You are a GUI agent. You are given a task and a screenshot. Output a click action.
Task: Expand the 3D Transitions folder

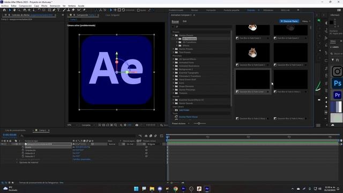pos(177,42)
